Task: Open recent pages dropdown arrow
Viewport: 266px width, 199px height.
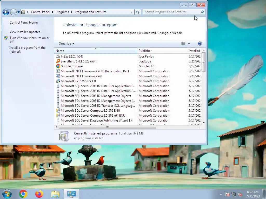Action: (18, 12)
